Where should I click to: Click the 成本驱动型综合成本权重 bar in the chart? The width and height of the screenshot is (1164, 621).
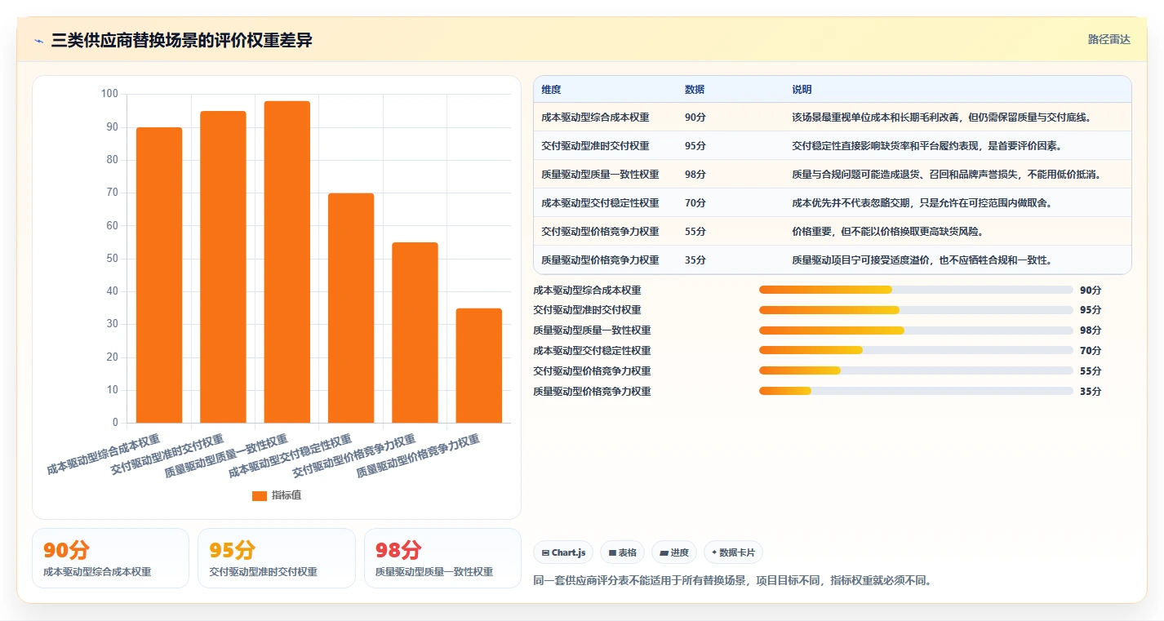click(159, 275)
